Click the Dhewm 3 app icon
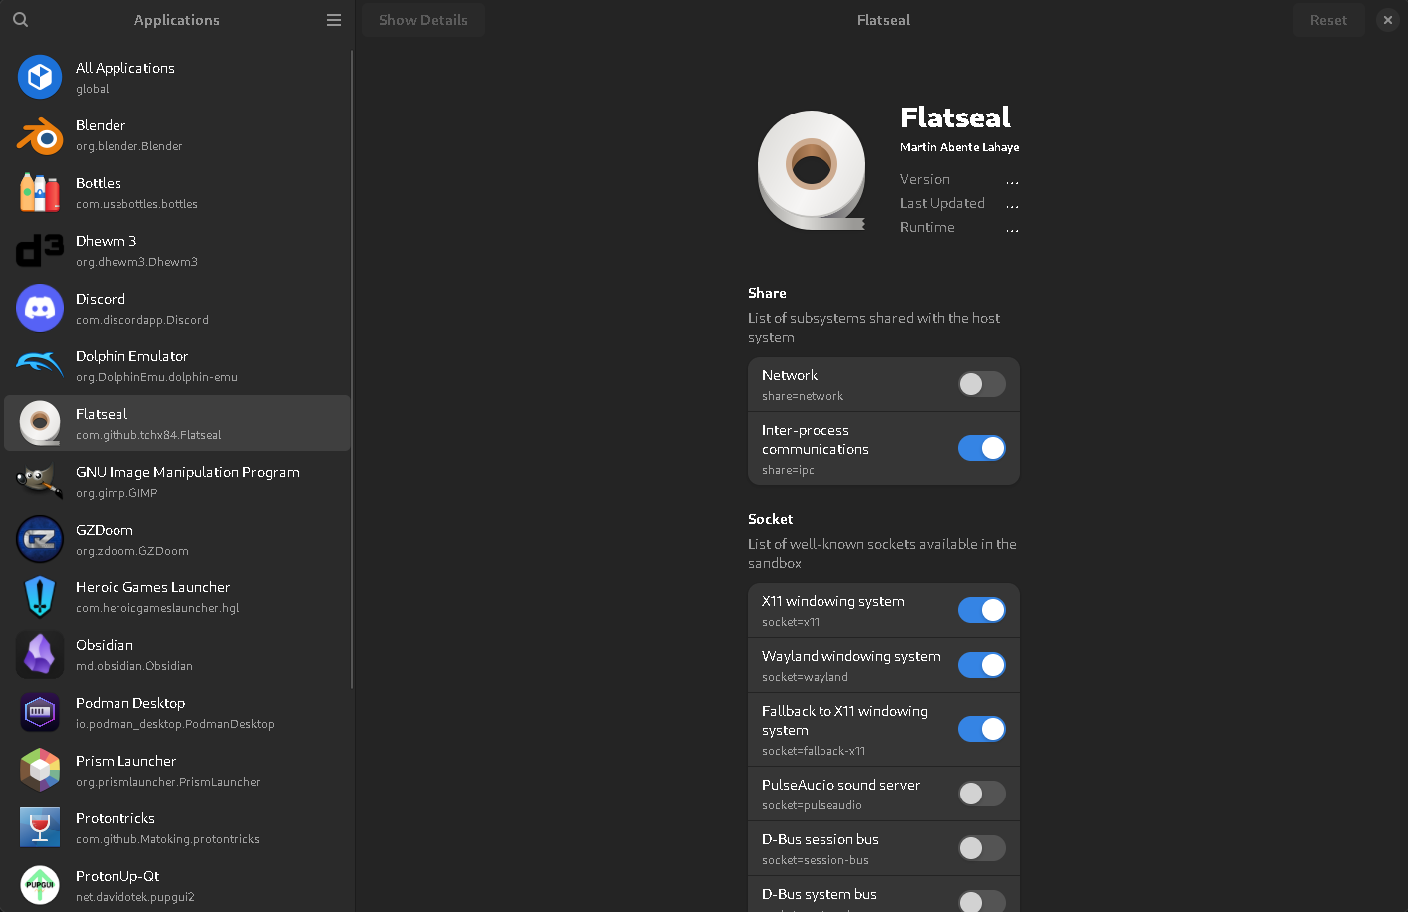1408x912 pixels. point(40,250)
